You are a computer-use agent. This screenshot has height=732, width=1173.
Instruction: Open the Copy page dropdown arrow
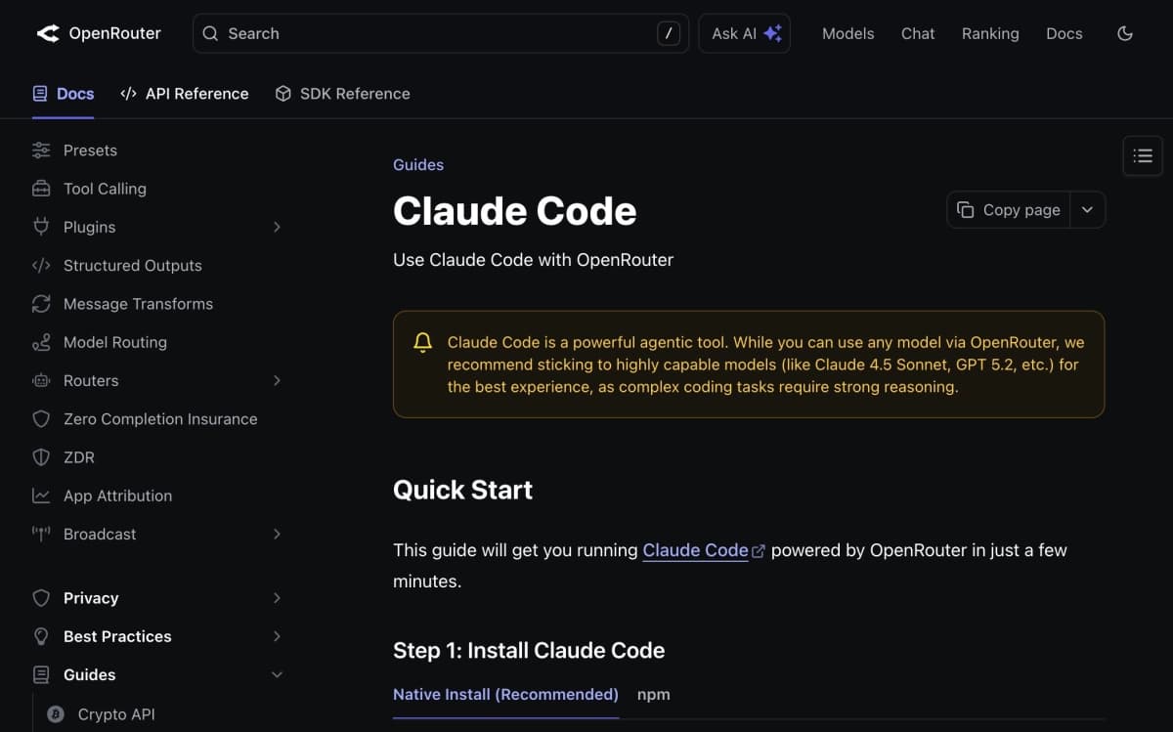point(1087,209)
